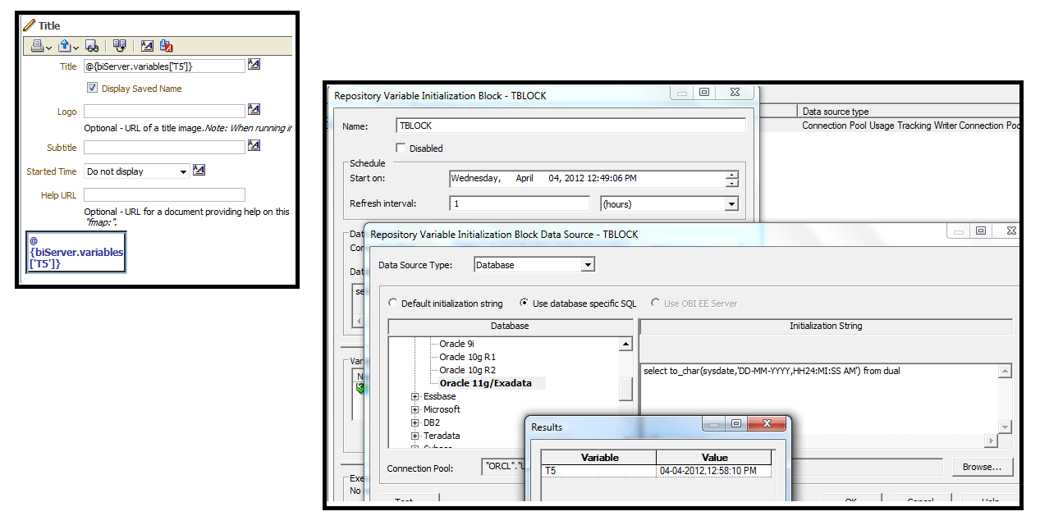Viewport: 1040px width, 516px height.
Task: Open the refresh interval hours dropdown
Action: [733, 203]
